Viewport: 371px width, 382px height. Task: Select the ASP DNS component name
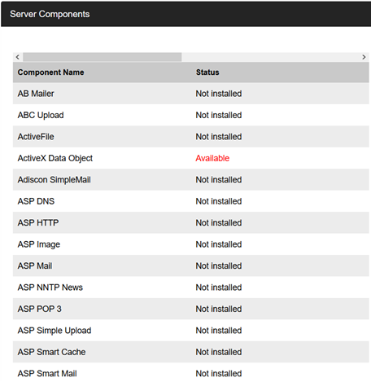[x=36, y=201]
